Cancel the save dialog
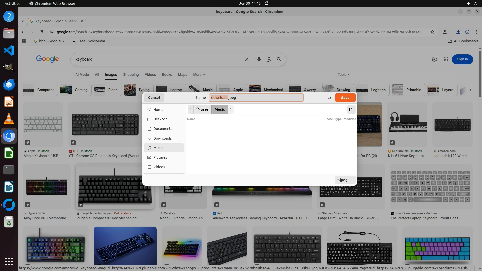Viewport: 482px width, 271px height. point(154,98)
